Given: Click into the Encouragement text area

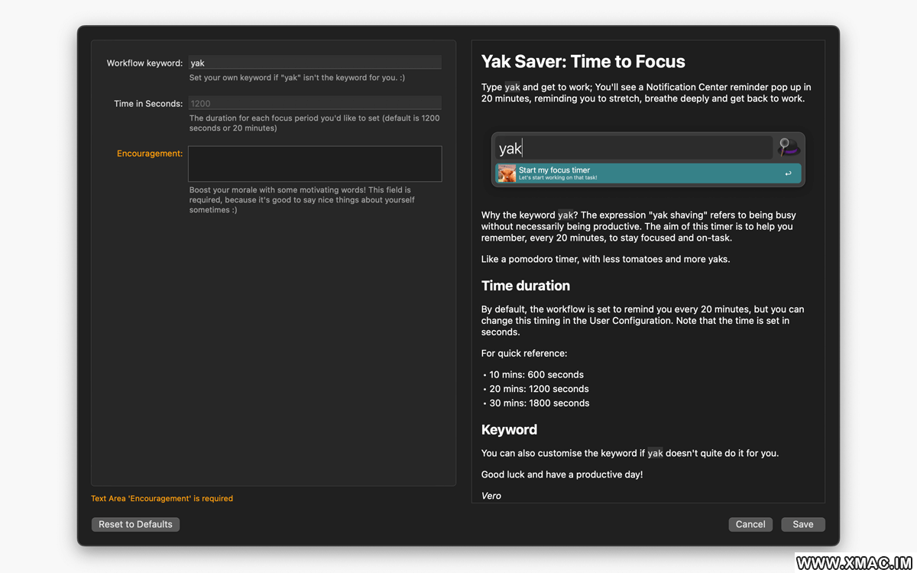Looking at the screenshot, I should (x=314, y=163).
